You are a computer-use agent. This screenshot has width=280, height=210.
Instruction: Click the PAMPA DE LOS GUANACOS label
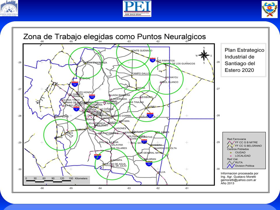[x=179, y=64]
